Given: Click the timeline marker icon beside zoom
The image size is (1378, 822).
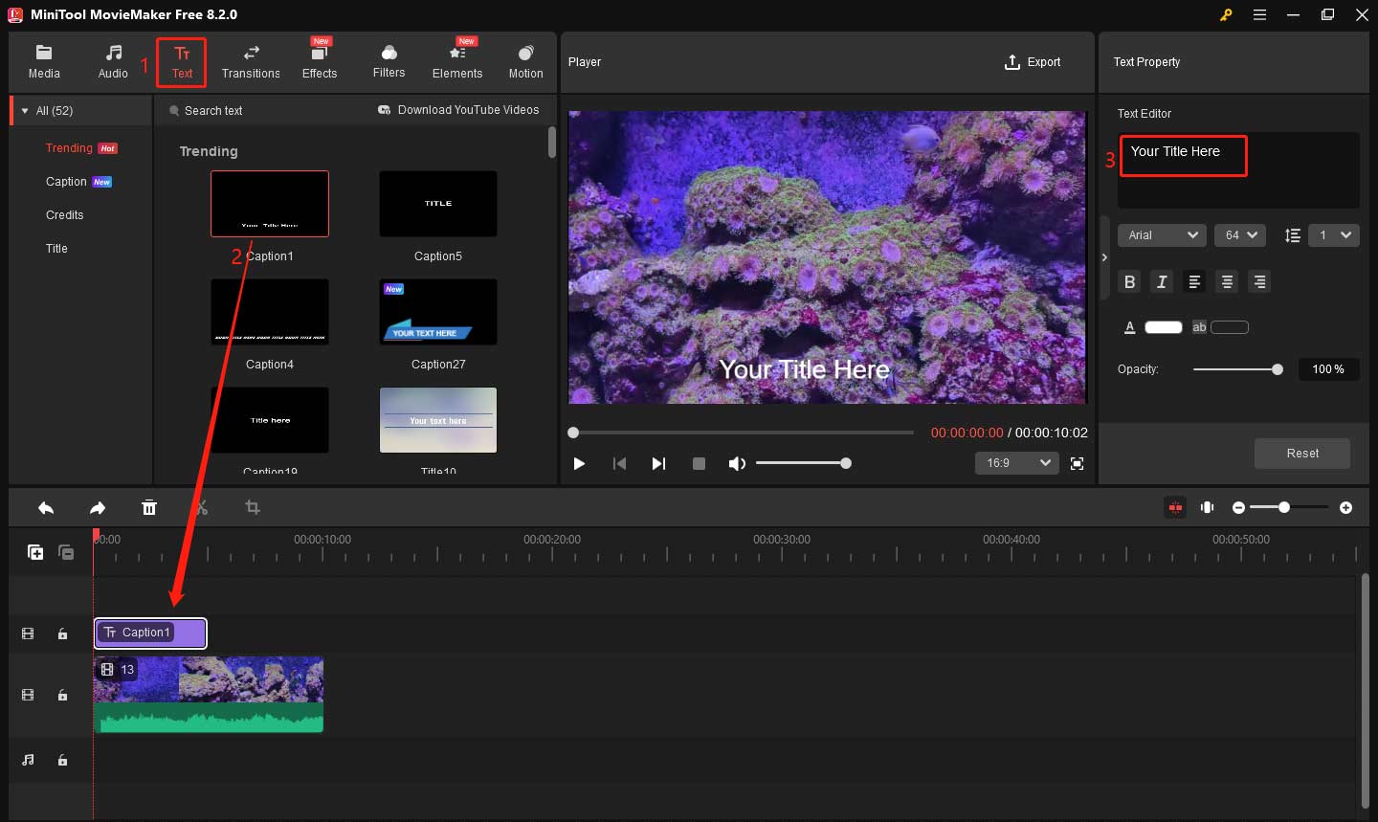Looking at the screenshot, I should (x=1208, y=507).
